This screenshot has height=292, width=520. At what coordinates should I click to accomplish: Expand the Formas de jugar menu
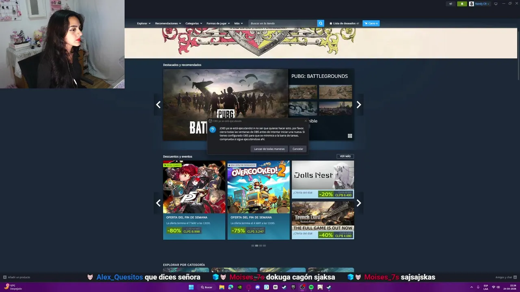(x=218, y=23)
